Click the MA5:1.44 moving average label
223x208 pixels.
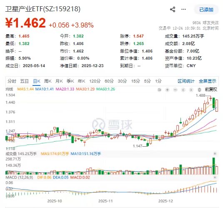pos(25,89)
